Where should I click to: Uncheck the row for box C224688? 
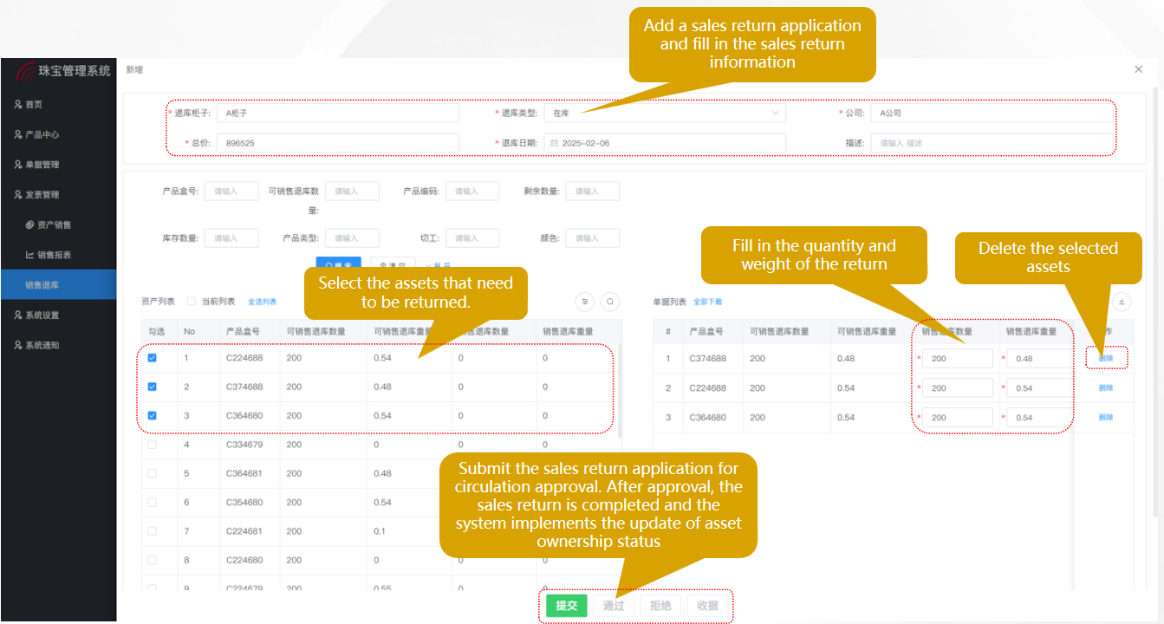[153, 358]
